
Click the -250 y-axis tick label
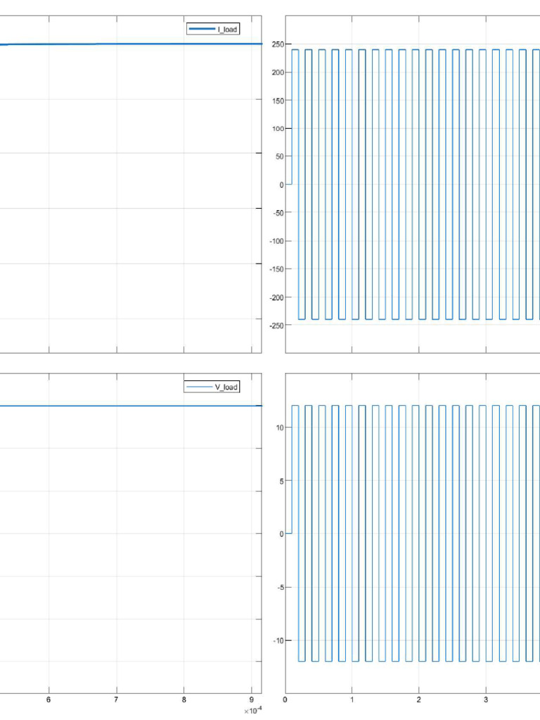pyautogui.click(x=276, y=326)
